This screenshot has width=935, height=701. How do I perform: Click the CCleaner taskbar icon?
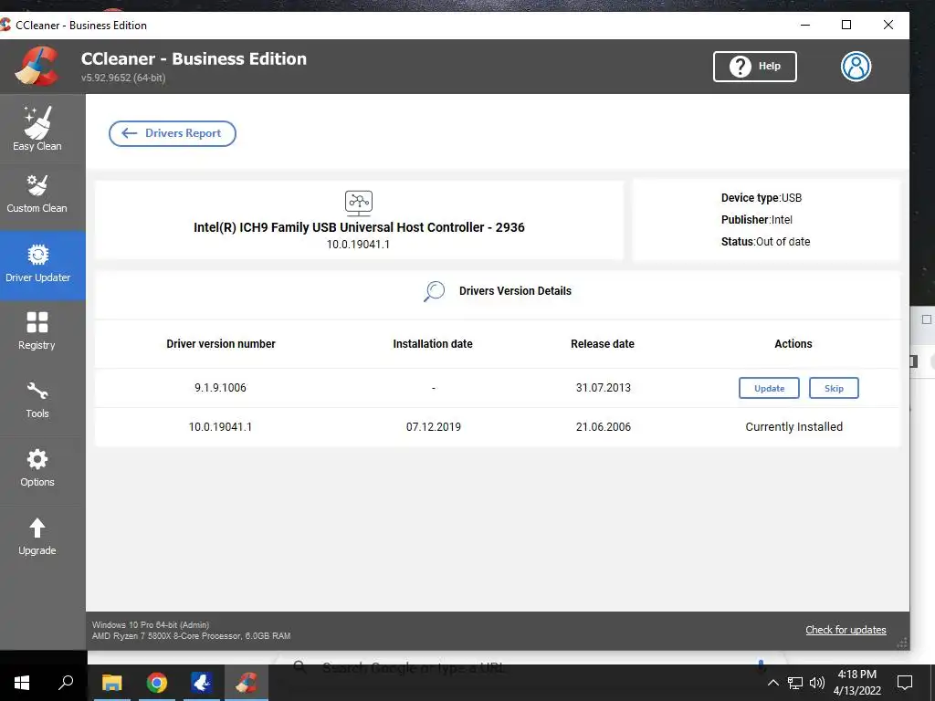point(247,683)
